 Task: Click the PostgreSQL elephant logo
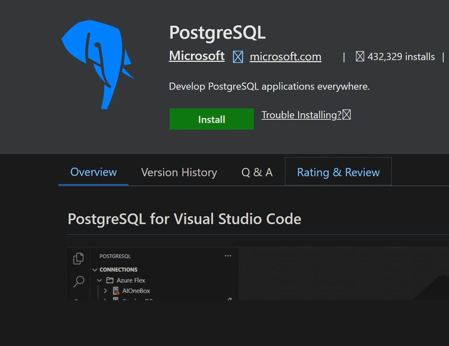pyautogui.click(x=98, y=65)
